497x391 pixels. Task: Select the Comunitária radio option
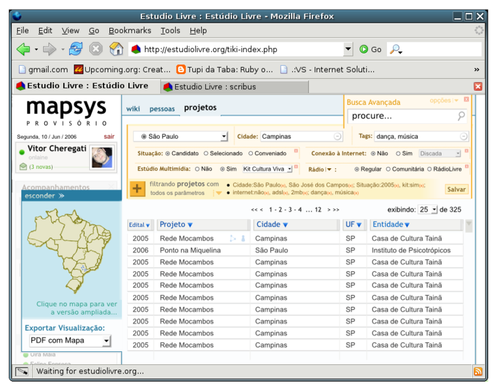[388, 169]
